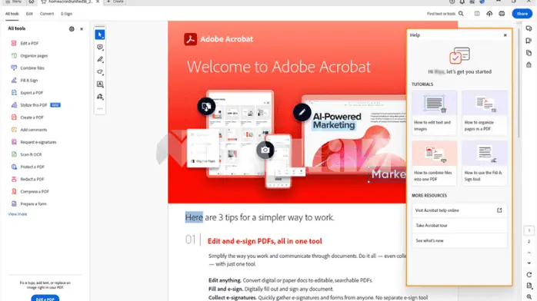Open How to organize pages tutorial
The image size is (537, 301).
click(x=484, y=113)
